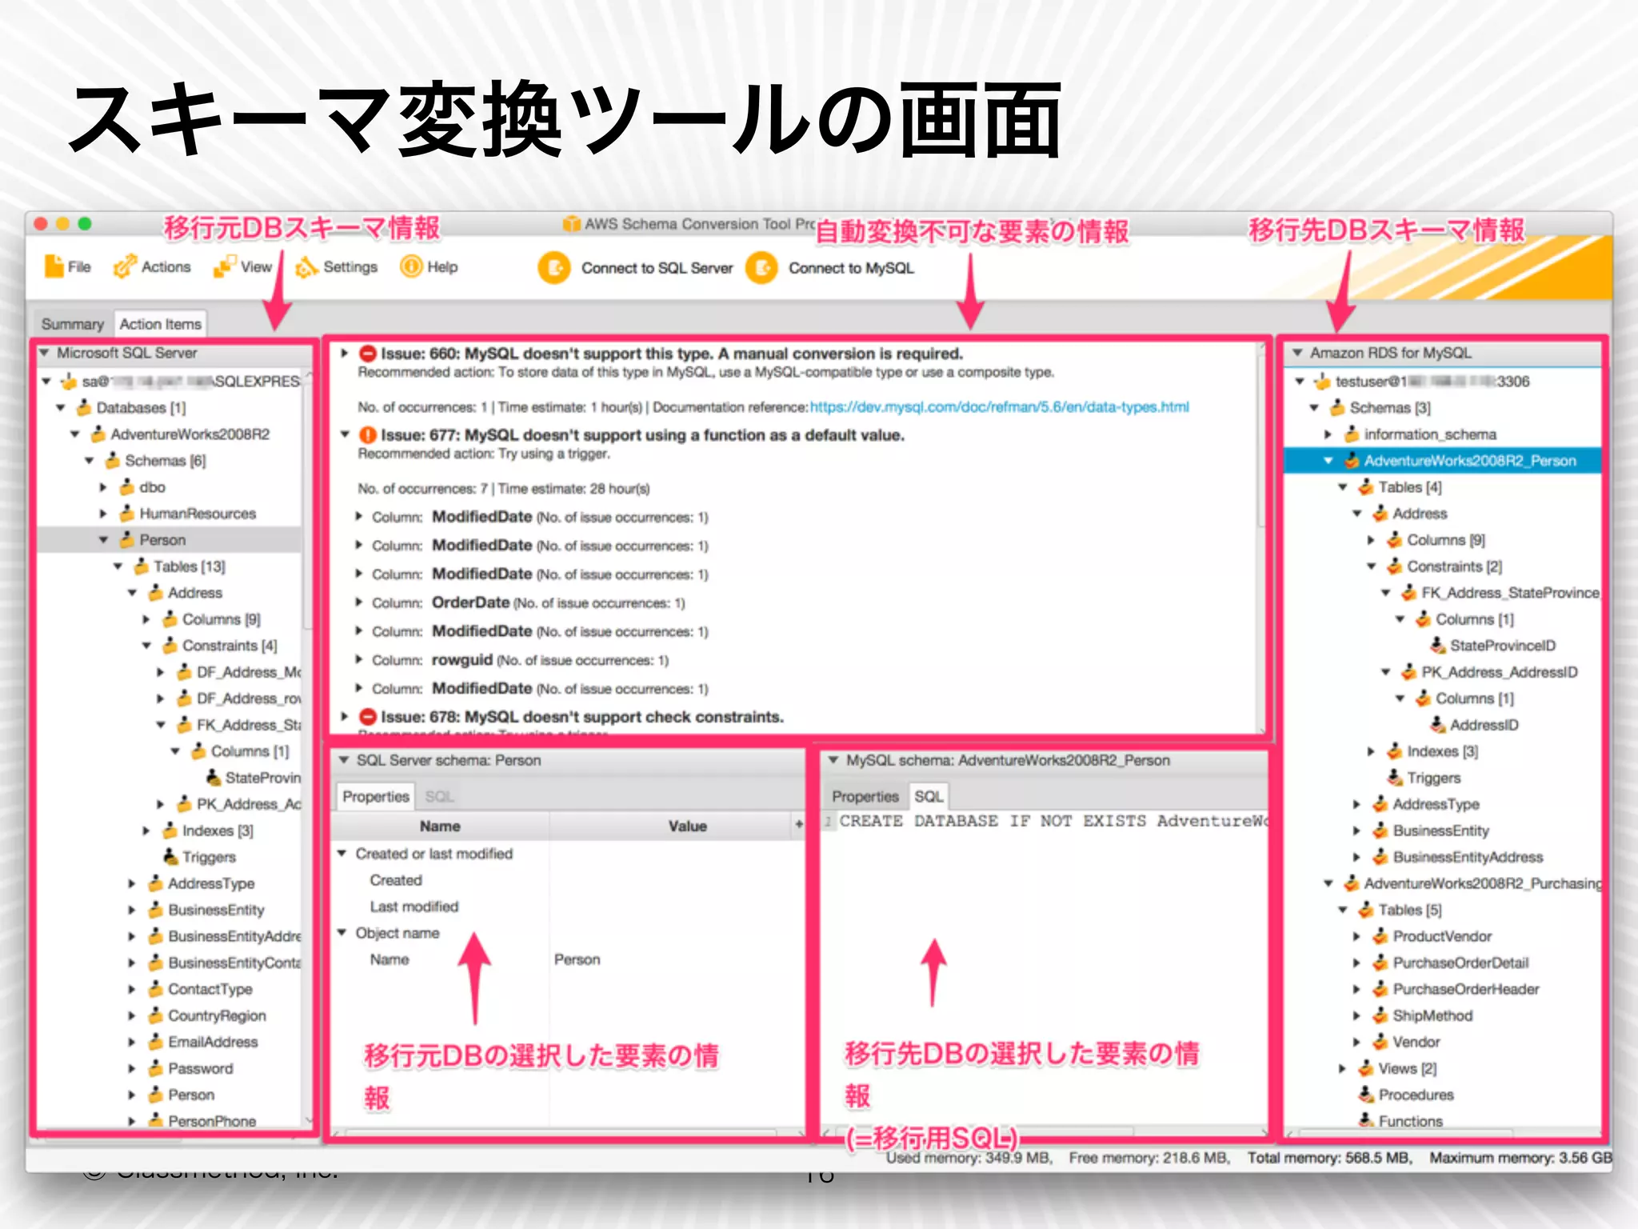
Task: Click the Issue 678 error icon
Action: click(x=368, y=717)
